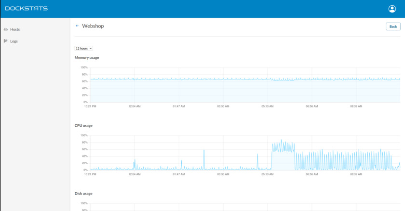Screen dimensions: 405x211
Task: Click the 60% axis label on Memory chart
Action: point(84,81)
